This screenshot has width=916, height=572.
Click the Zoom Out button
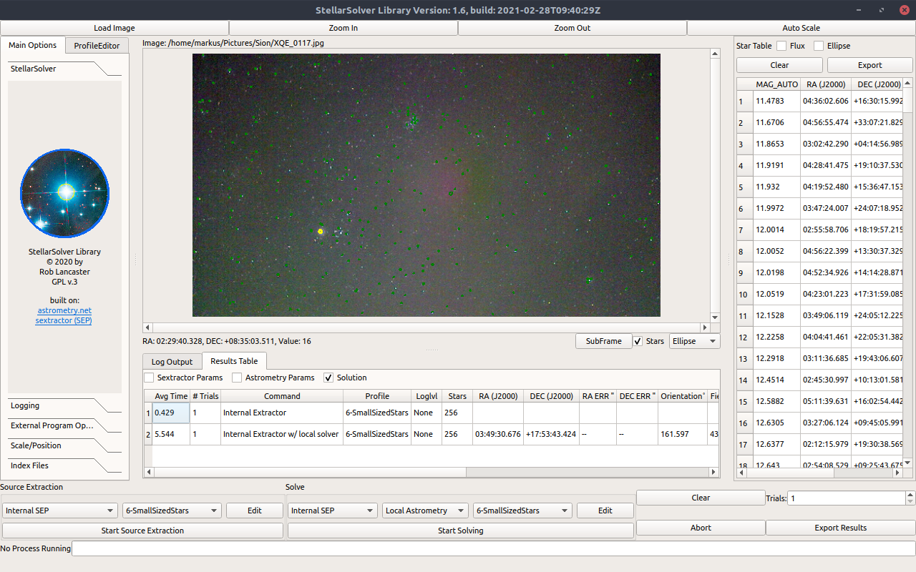[572, 28]
